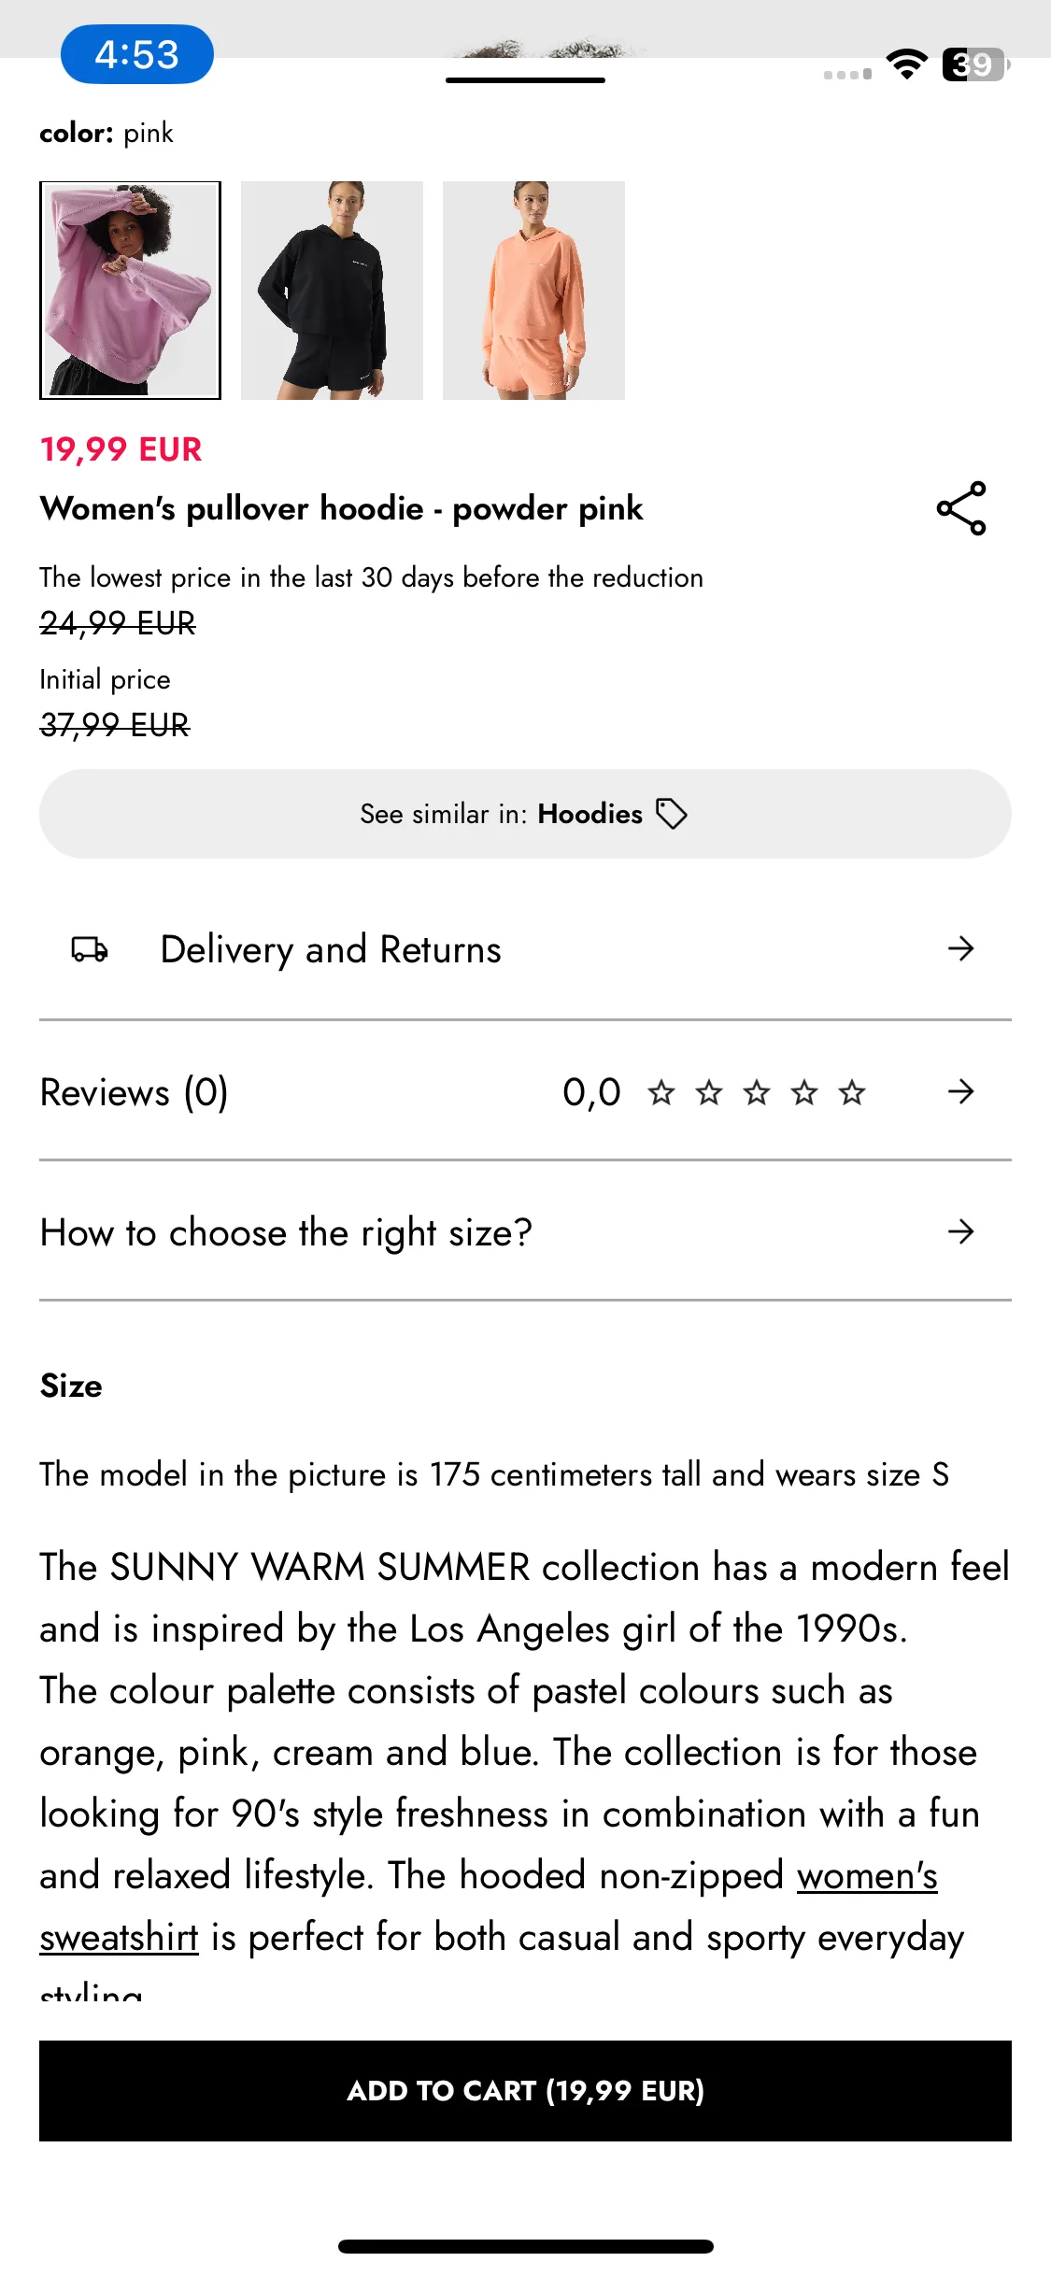Select the black hoodie color variant
The width and height of the screenshot is (1051, 2276).
click(x=332, y=291)
